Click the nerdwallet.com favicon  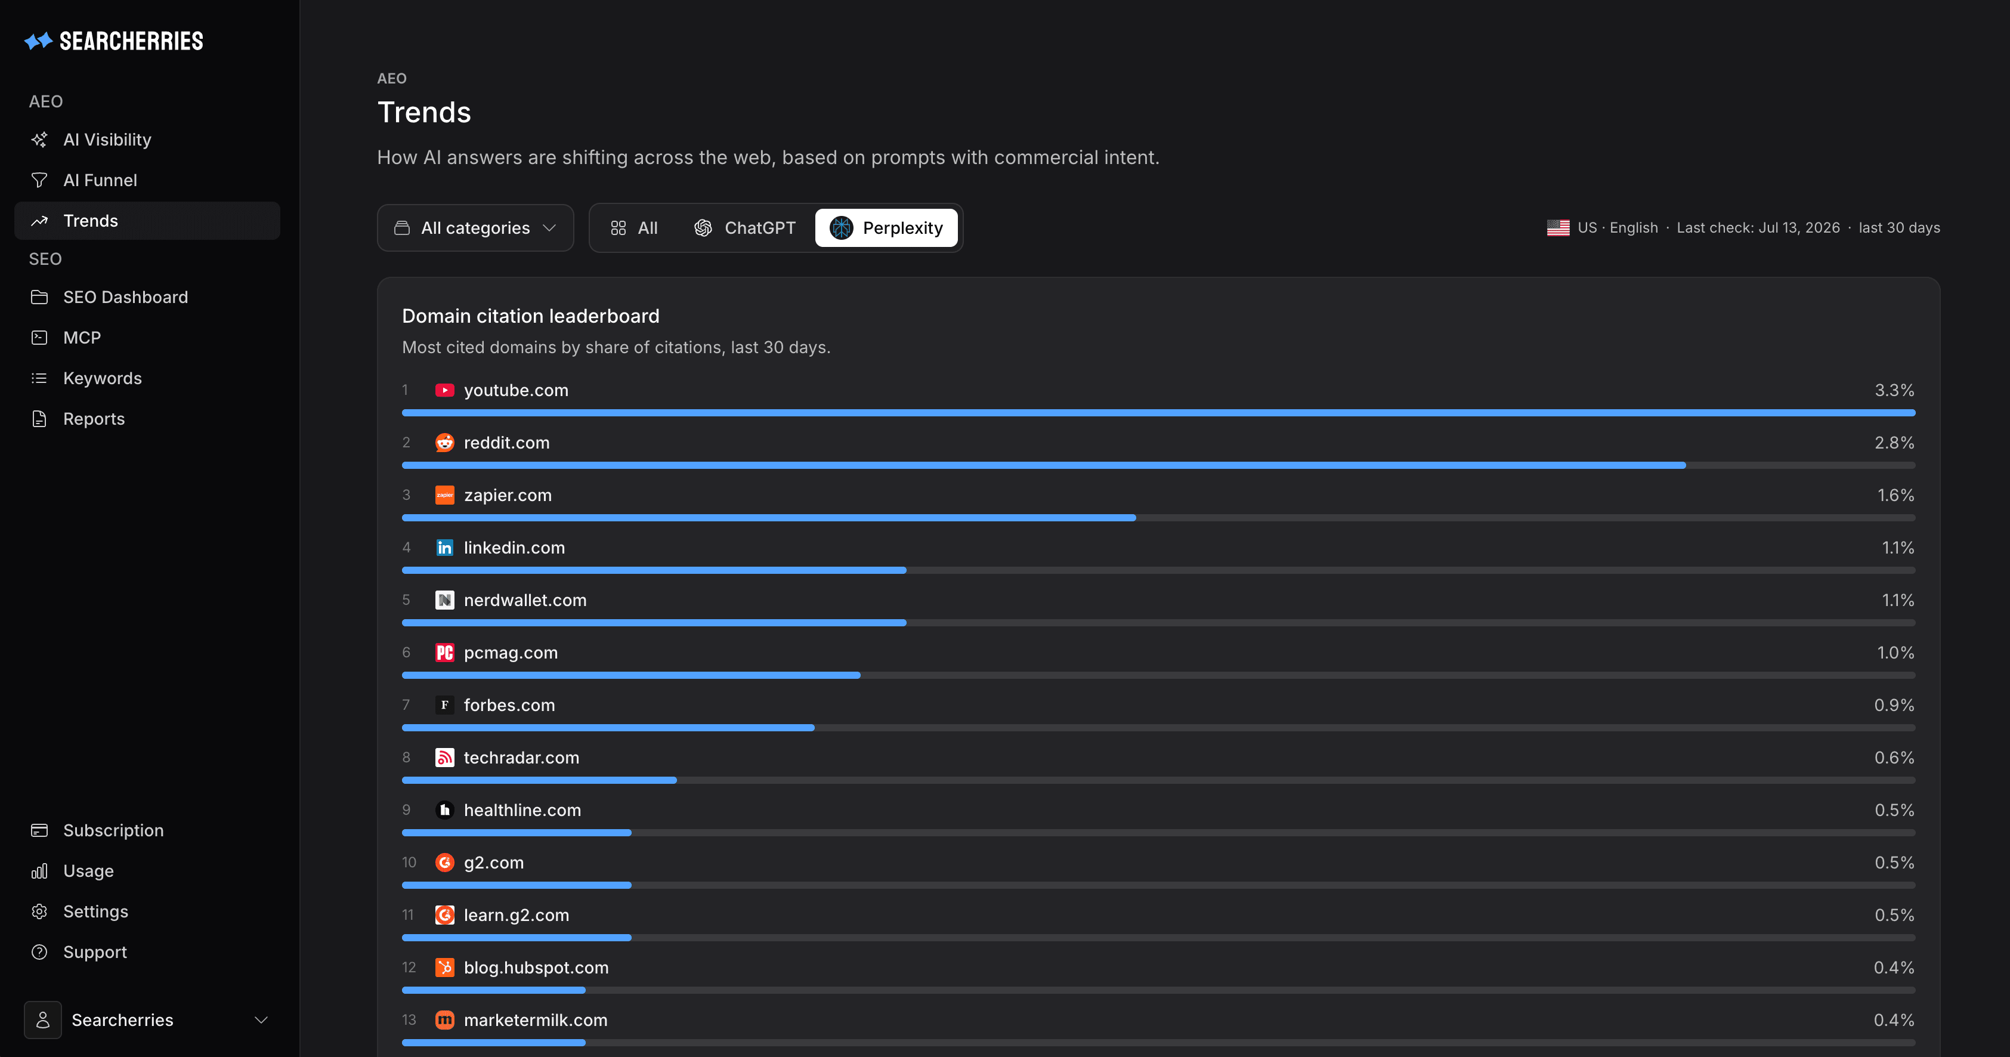point(445,600)
